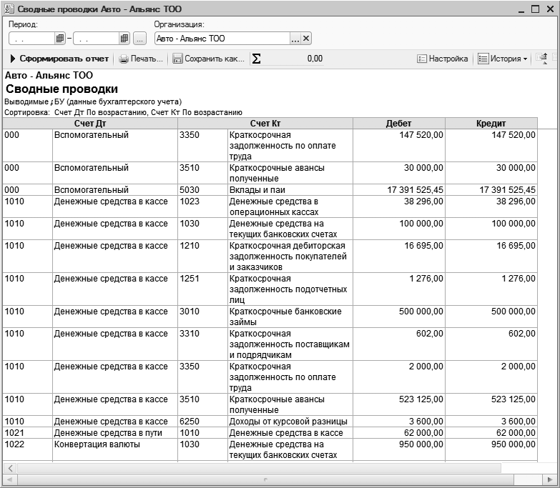Click the period selection ellipsis button
560x488 pixels.
click(x=140, y=39)
